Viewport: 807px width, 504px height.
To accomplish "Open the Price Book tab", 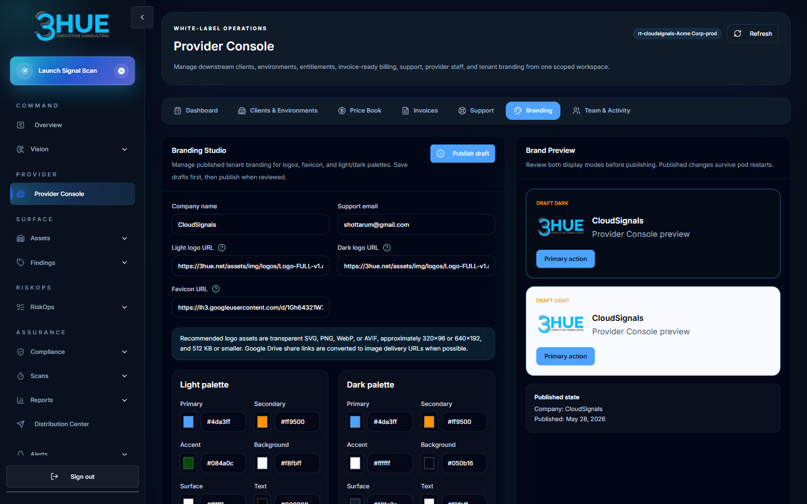I will pos(360,111).
